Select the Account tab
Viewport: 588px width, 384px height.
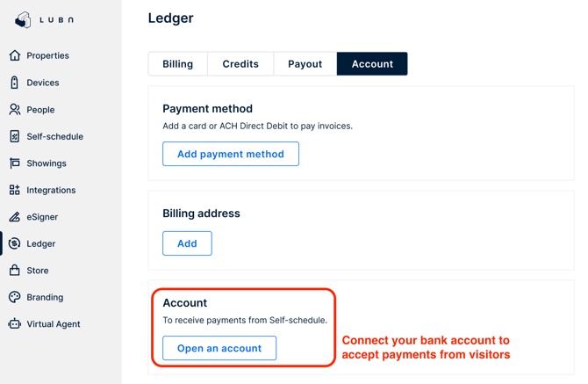pyautogui.click(x=372, y=64)
